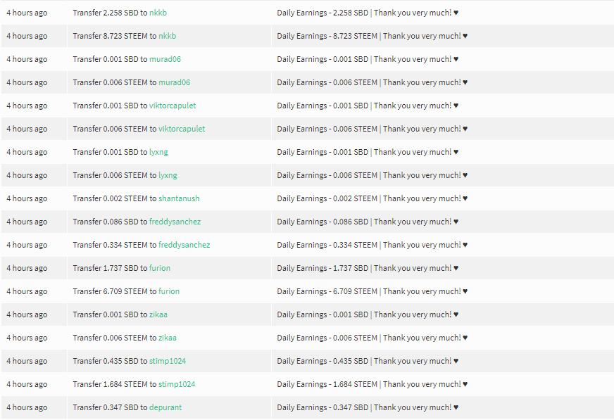Screen dimensions: 614x420
Task: Visit furion link in 1.737 SBD transfer
Action: (x=160, y=268)
